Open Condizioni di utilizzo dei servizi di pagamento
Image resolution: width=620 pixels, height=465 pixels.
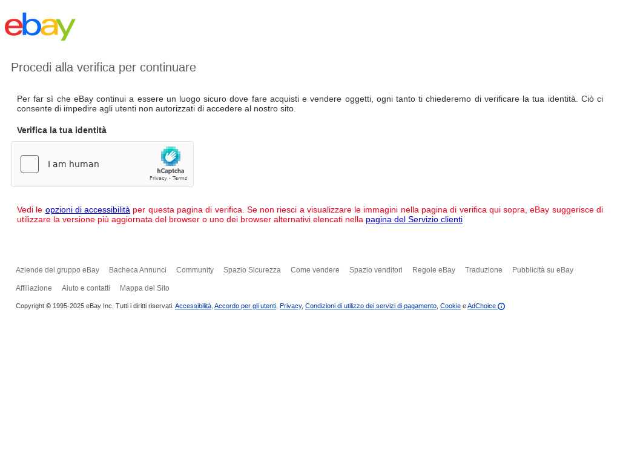pos(371,306)
